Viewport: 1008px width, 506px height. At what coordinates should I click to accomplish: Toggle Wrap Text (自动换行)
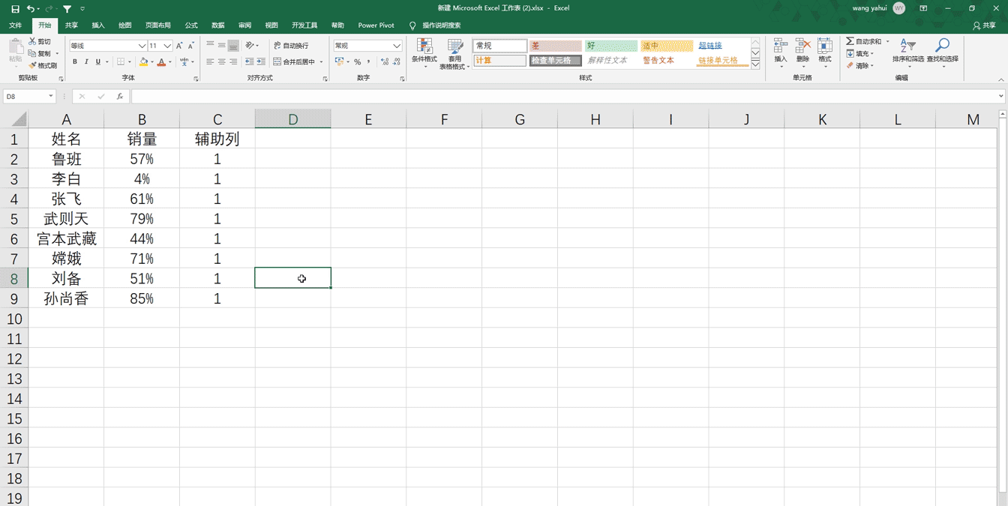pos(292,46)
